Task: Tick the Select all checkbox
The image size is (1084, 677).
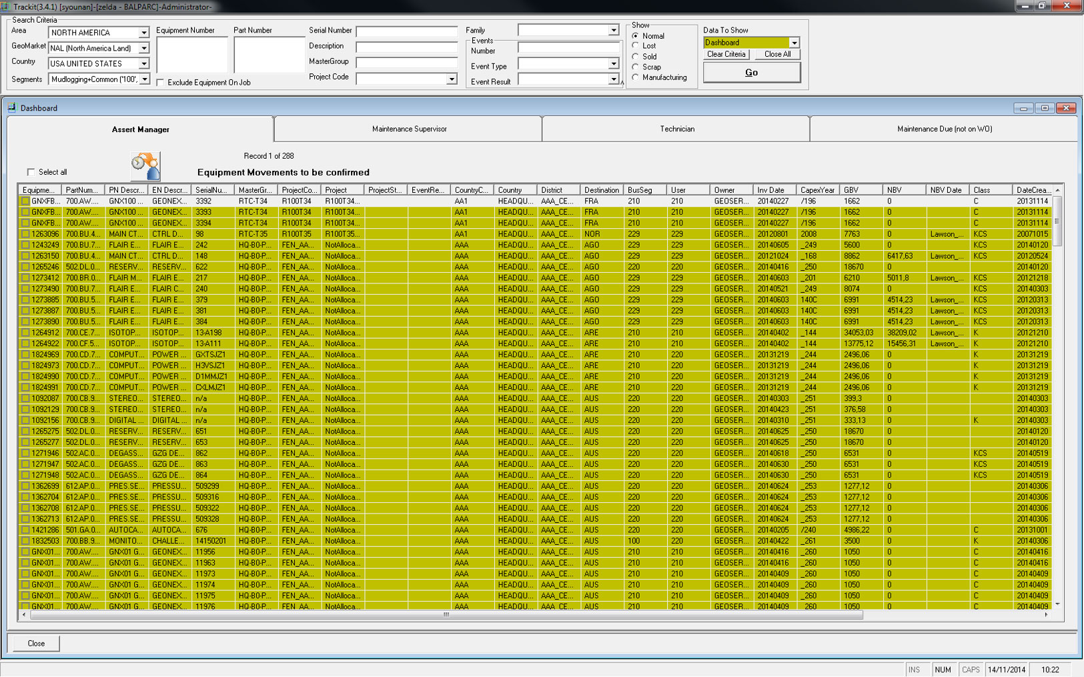Action: (x=31, y=172)
